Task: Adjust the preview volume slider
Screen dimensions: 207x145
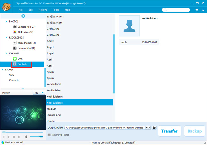Action: 37,137
